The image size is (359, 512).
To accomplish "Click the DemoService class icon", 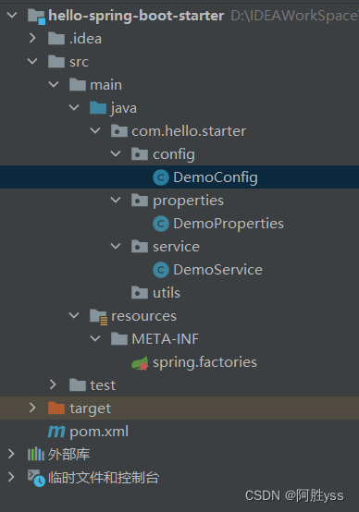I will click(x=161, y=270).
